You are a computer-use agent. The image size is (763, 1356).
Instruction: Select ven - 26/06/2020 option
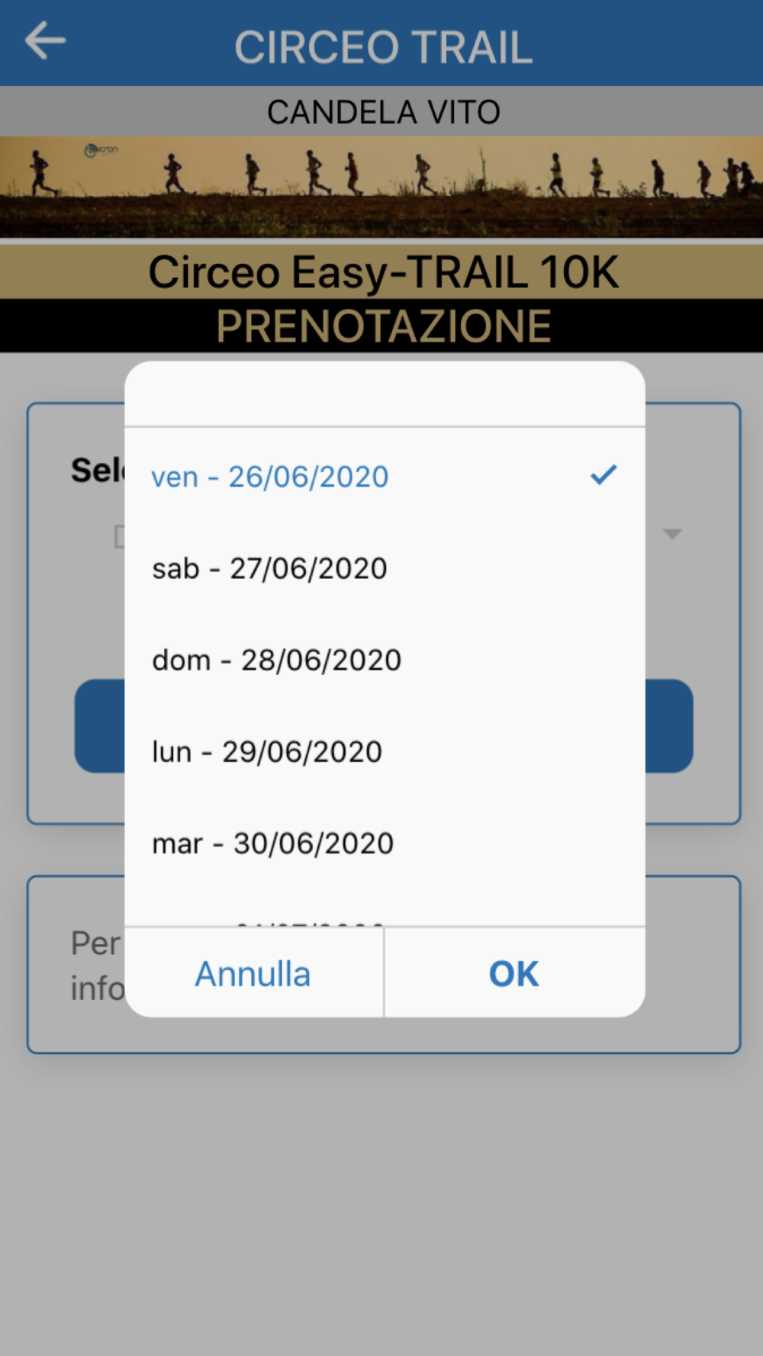[385, 477]
